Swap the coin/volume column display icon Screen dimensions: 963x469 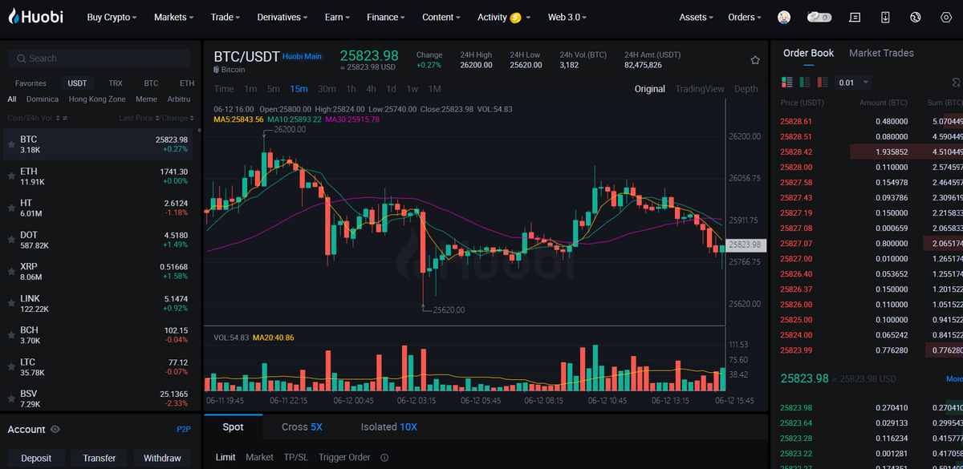tap(65, 119)
